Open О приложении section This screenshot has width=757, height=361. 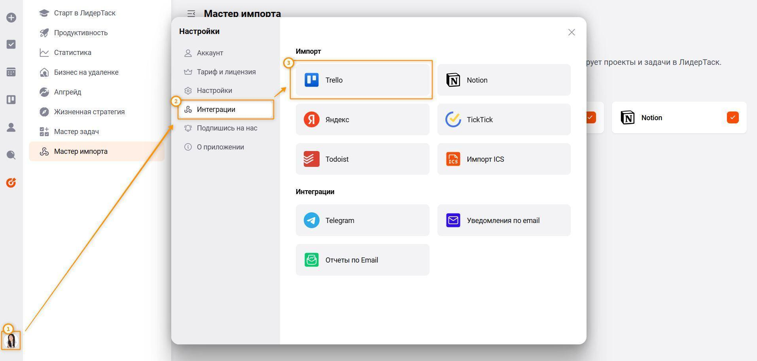click(225, 147)
